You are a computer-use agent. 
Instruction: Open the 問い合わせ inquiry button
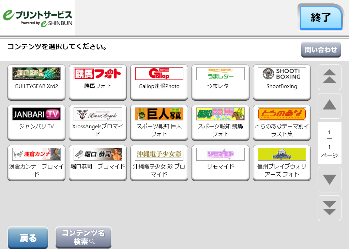(x=321, y=49)
